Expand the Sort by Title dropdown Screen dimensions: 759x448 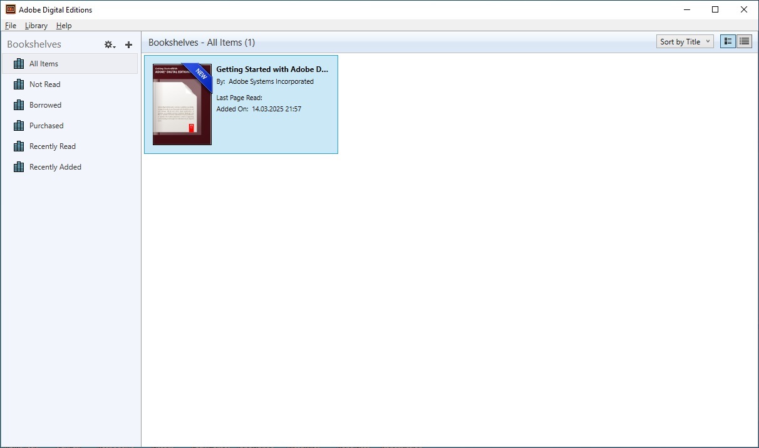click(686, 42)
